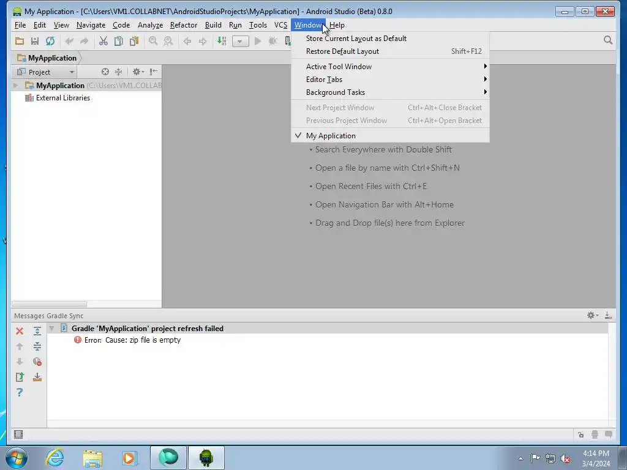Viewport: 627px width, 470px height.
Task: Open Messages panel gear settings dropdown
Action: click(x=592, y=315)
